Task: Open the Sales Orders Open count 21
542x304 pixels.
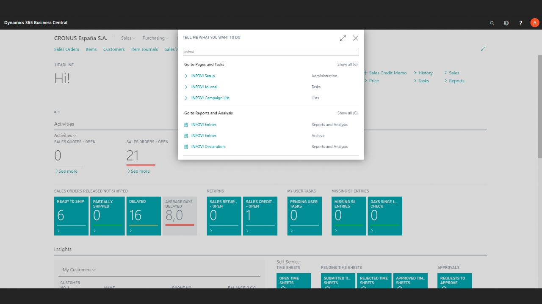Action: click(x=133, y=156)
